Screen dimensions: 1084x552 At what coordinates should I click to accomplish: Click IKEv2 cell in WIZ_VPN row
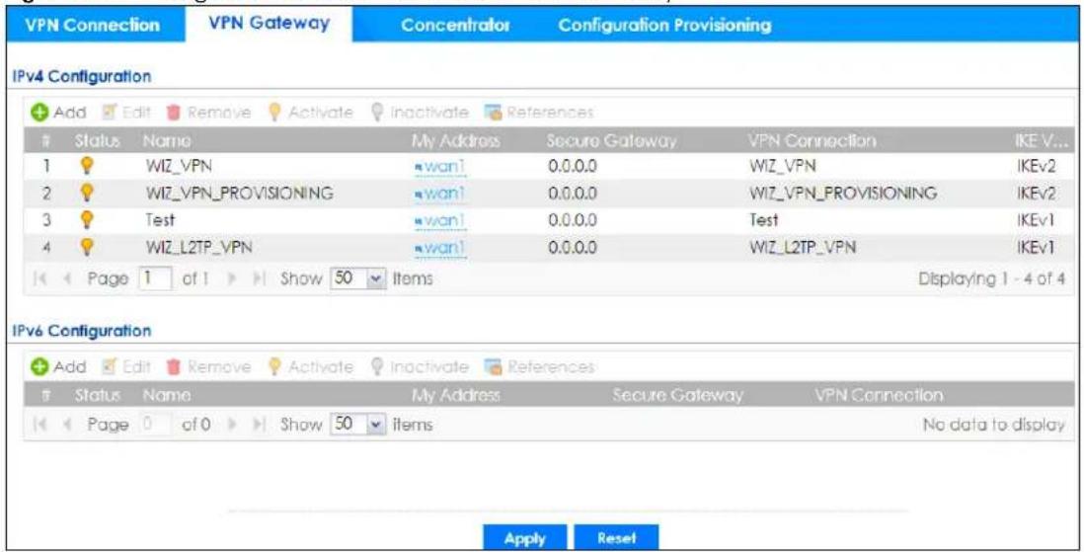click(1037, 167)
